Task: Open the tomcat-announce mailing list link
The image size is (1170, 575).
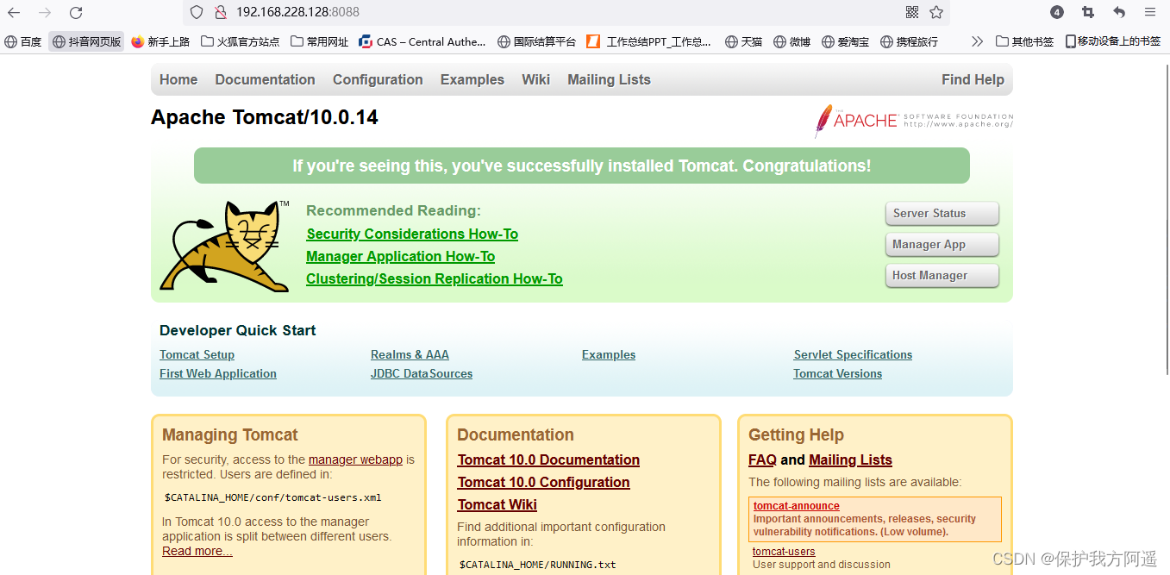Action: 796,506
